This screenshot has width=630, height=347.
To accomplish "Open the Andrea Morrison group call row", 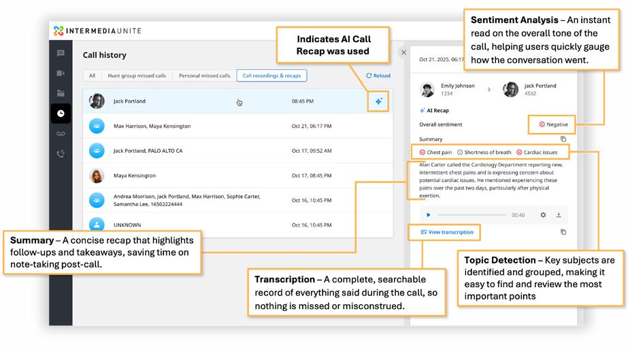I will 238,200.
